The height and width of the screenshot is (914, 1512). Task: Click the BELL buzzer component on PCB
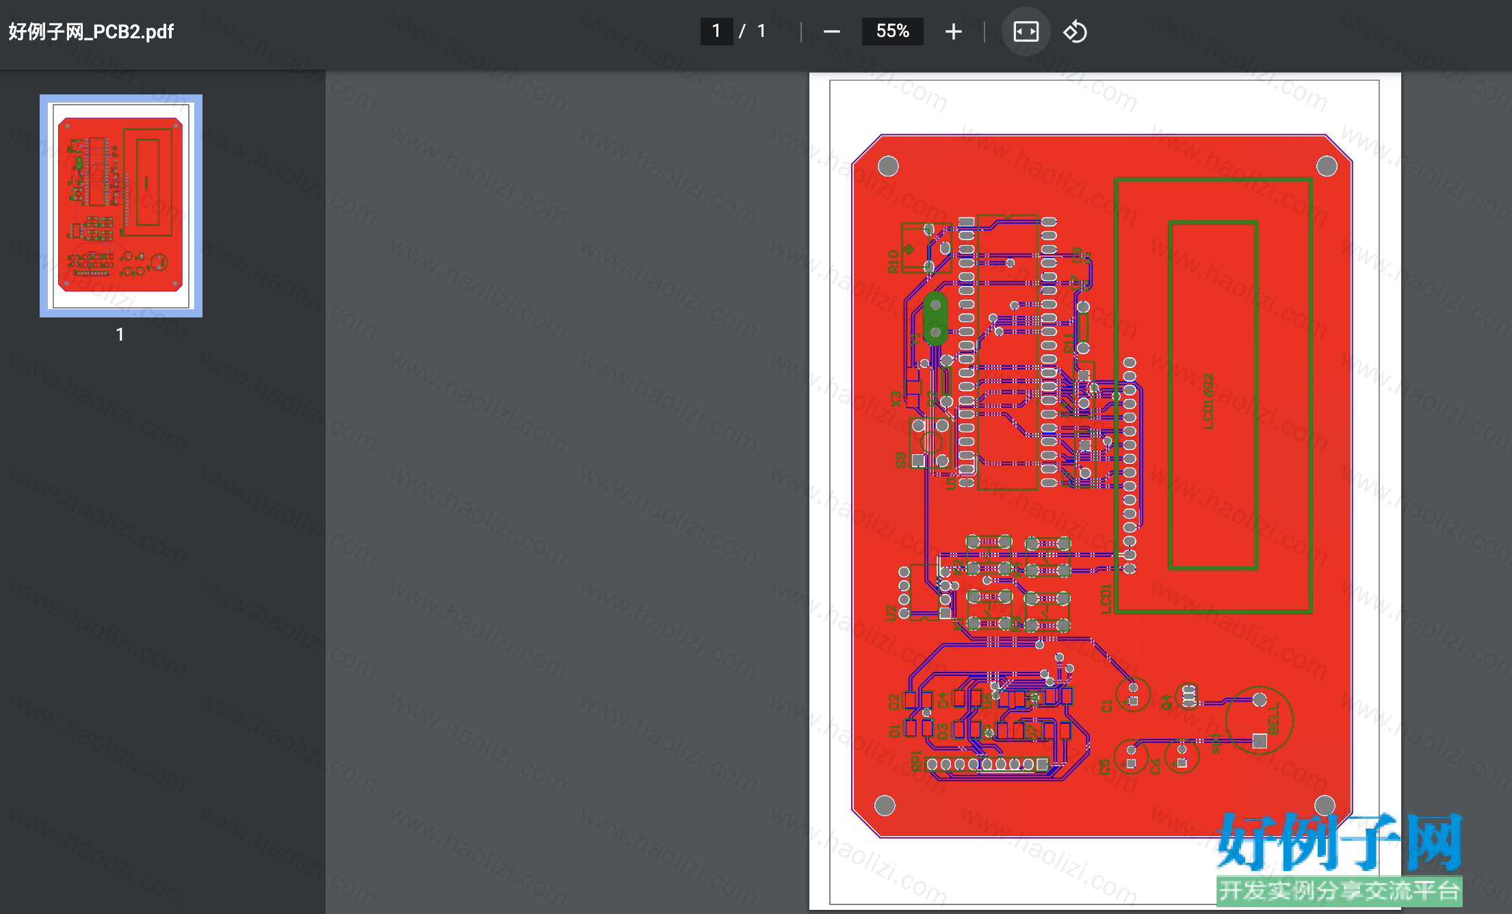(x=1259, y=720)
